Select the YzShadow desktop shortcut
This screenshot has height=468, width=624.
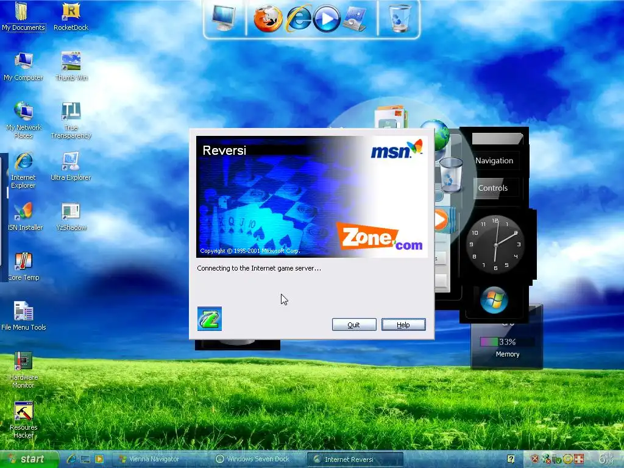(71, 216)
